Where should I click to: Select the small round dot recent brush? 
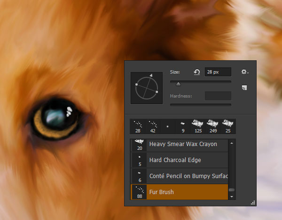pos(168,127)
